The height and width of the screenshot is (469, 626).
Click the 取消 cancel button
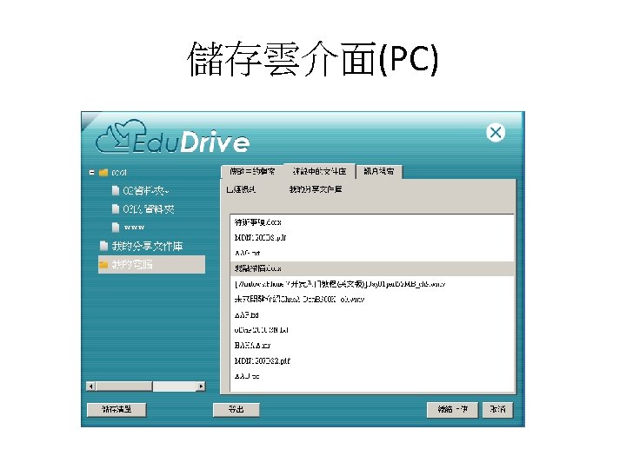coord(497,409)
